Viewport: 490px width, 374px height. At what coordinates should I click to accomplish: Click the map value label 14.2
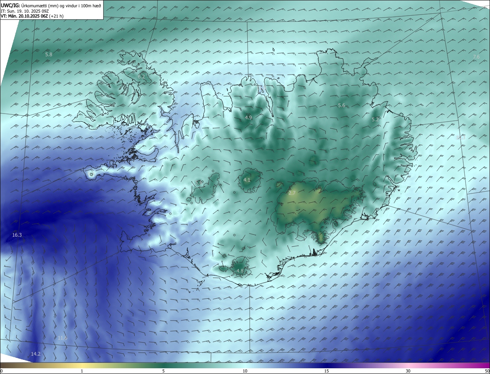(x=36, y=354)
